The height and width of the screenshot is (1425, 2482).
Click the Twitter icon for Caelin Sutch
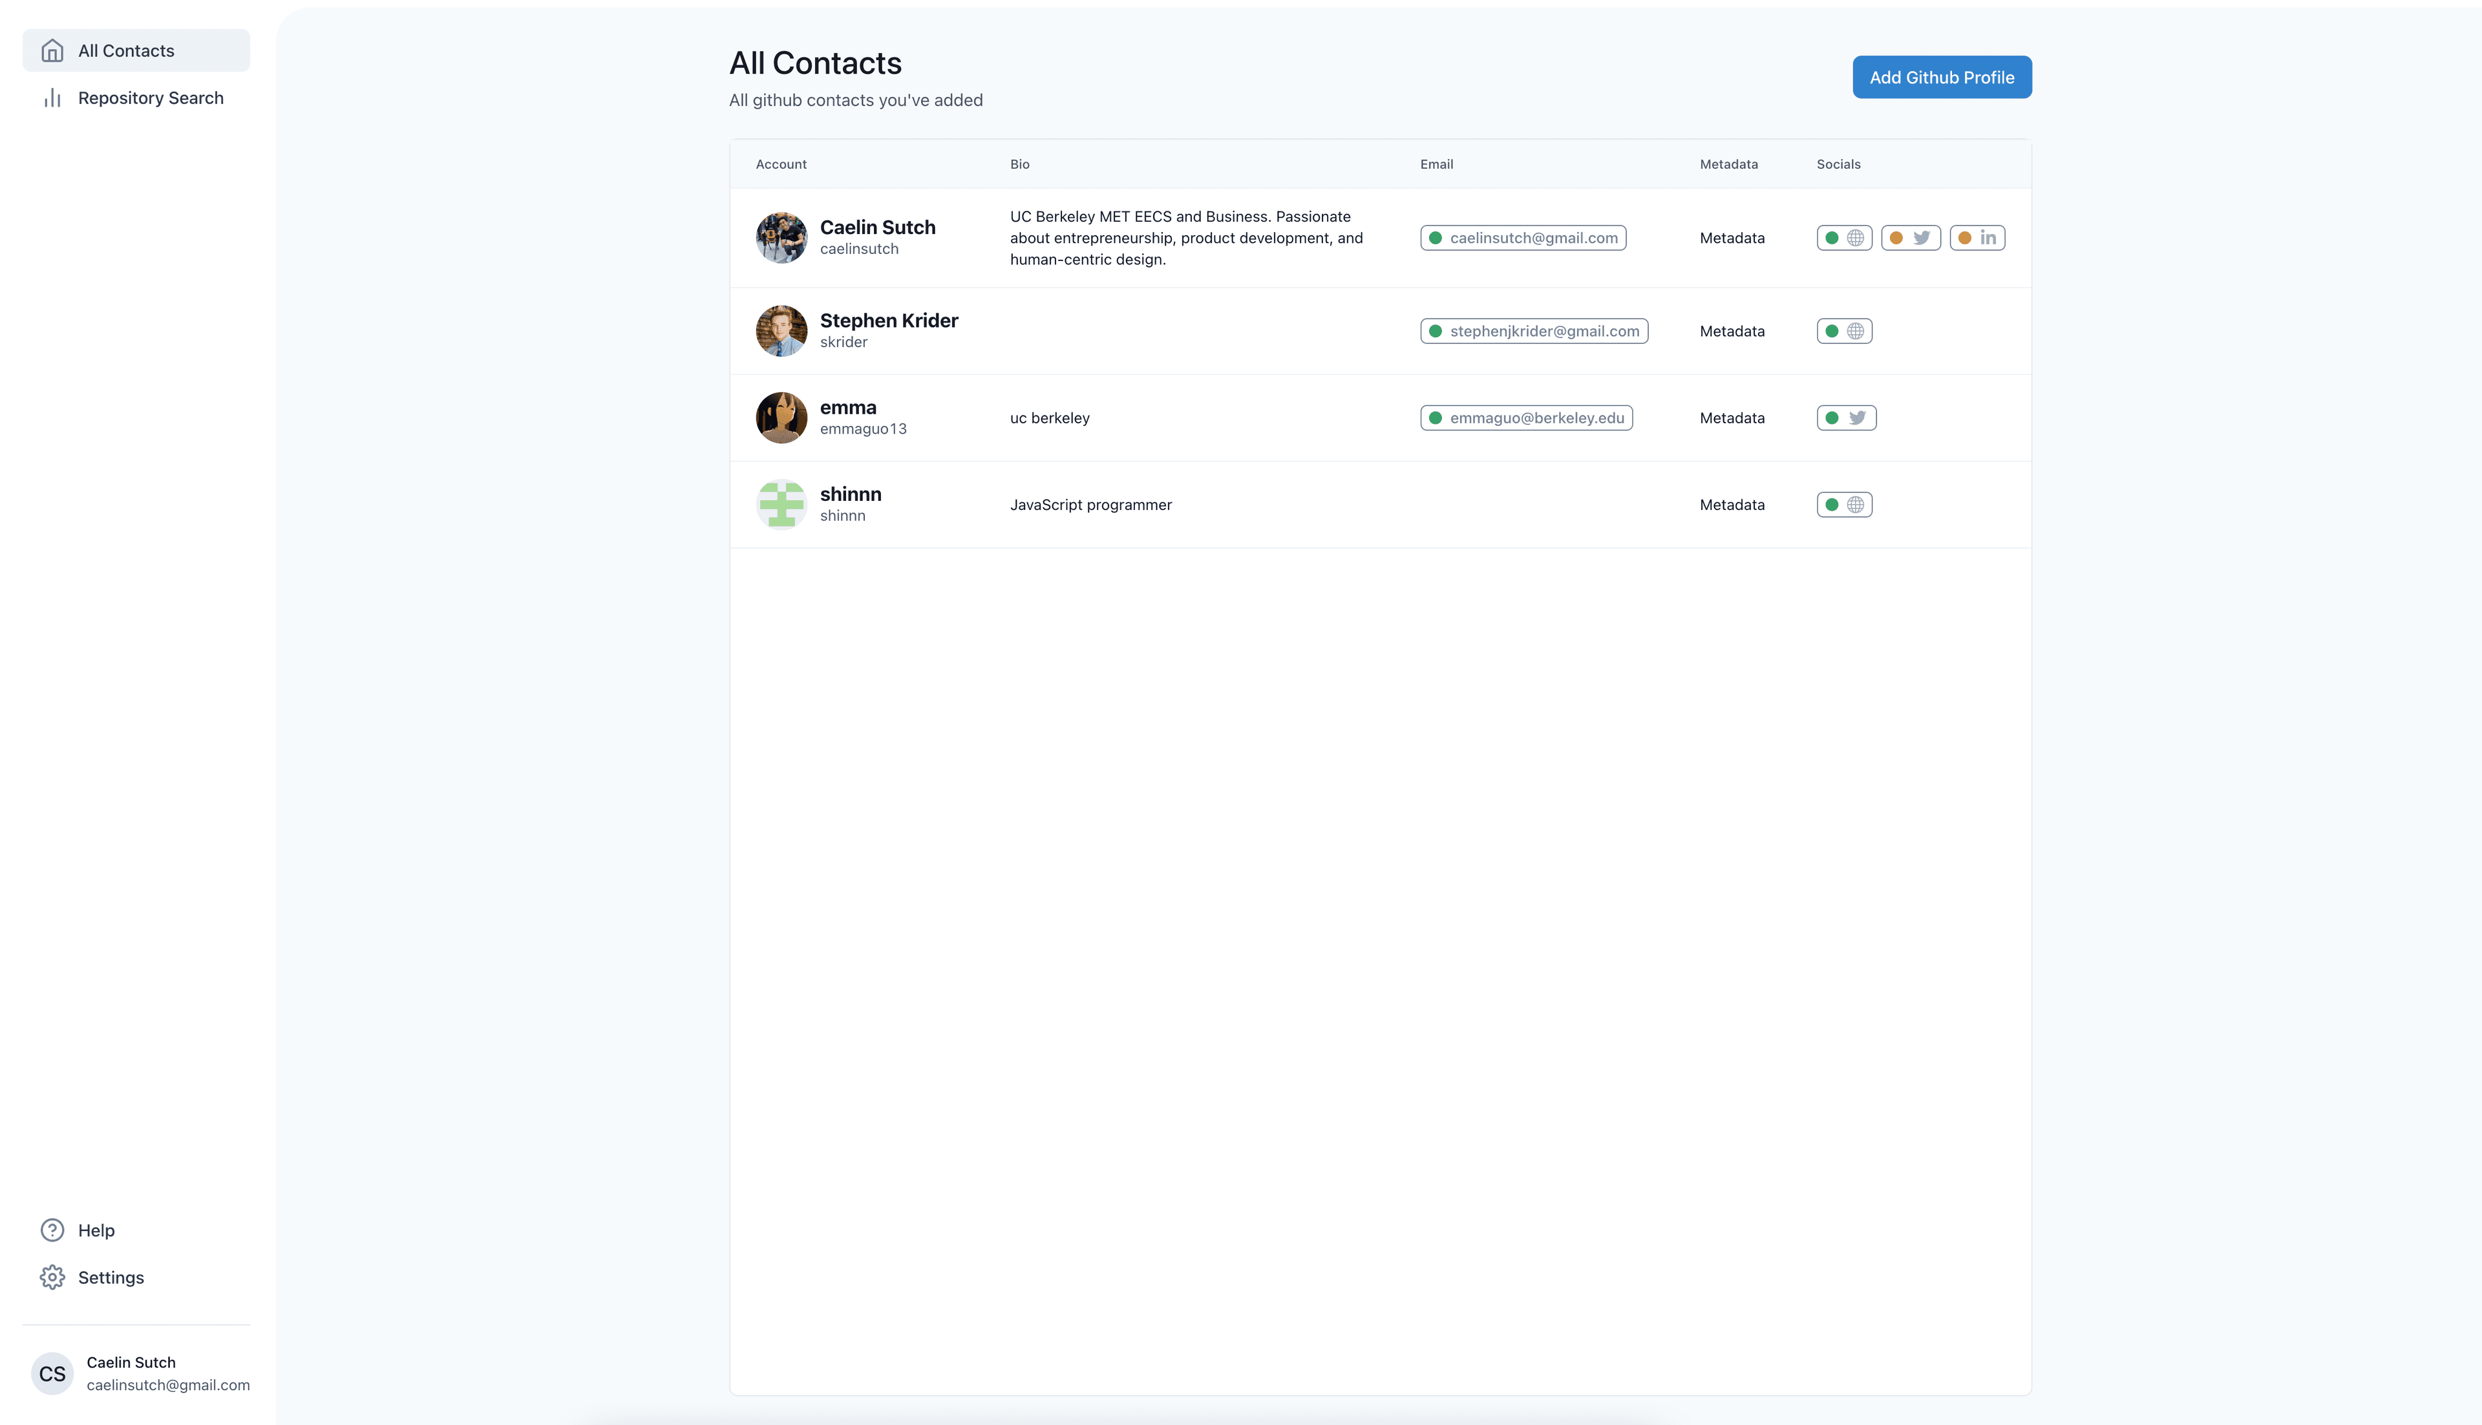[x=1923, y=238]
